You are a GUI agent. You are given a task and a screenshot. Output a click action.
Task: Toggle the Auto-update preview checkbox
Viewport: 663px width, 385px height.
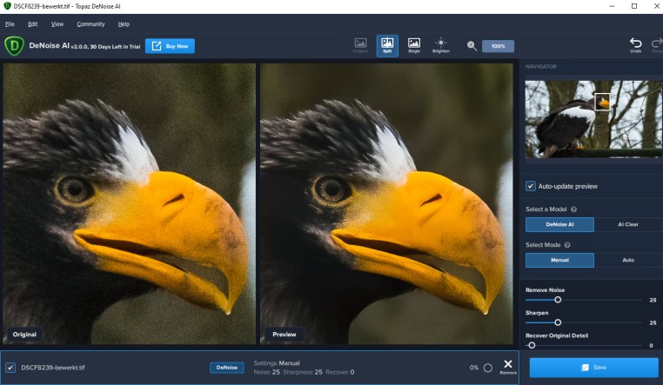(x=531, y=186)
